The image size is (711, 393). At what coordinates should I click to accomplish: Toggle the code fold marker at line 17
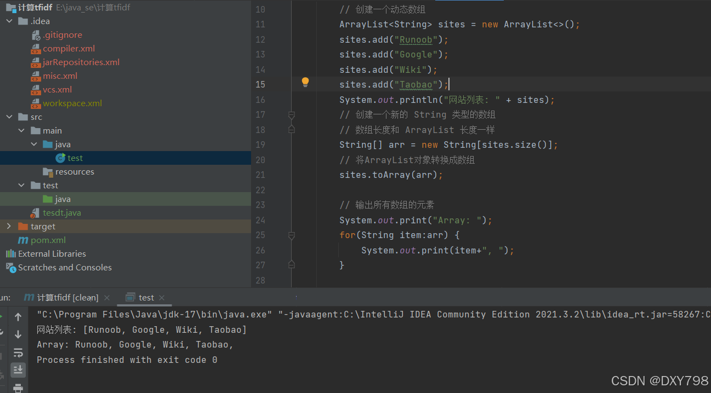pyautogui.click(x=291, y=114)
